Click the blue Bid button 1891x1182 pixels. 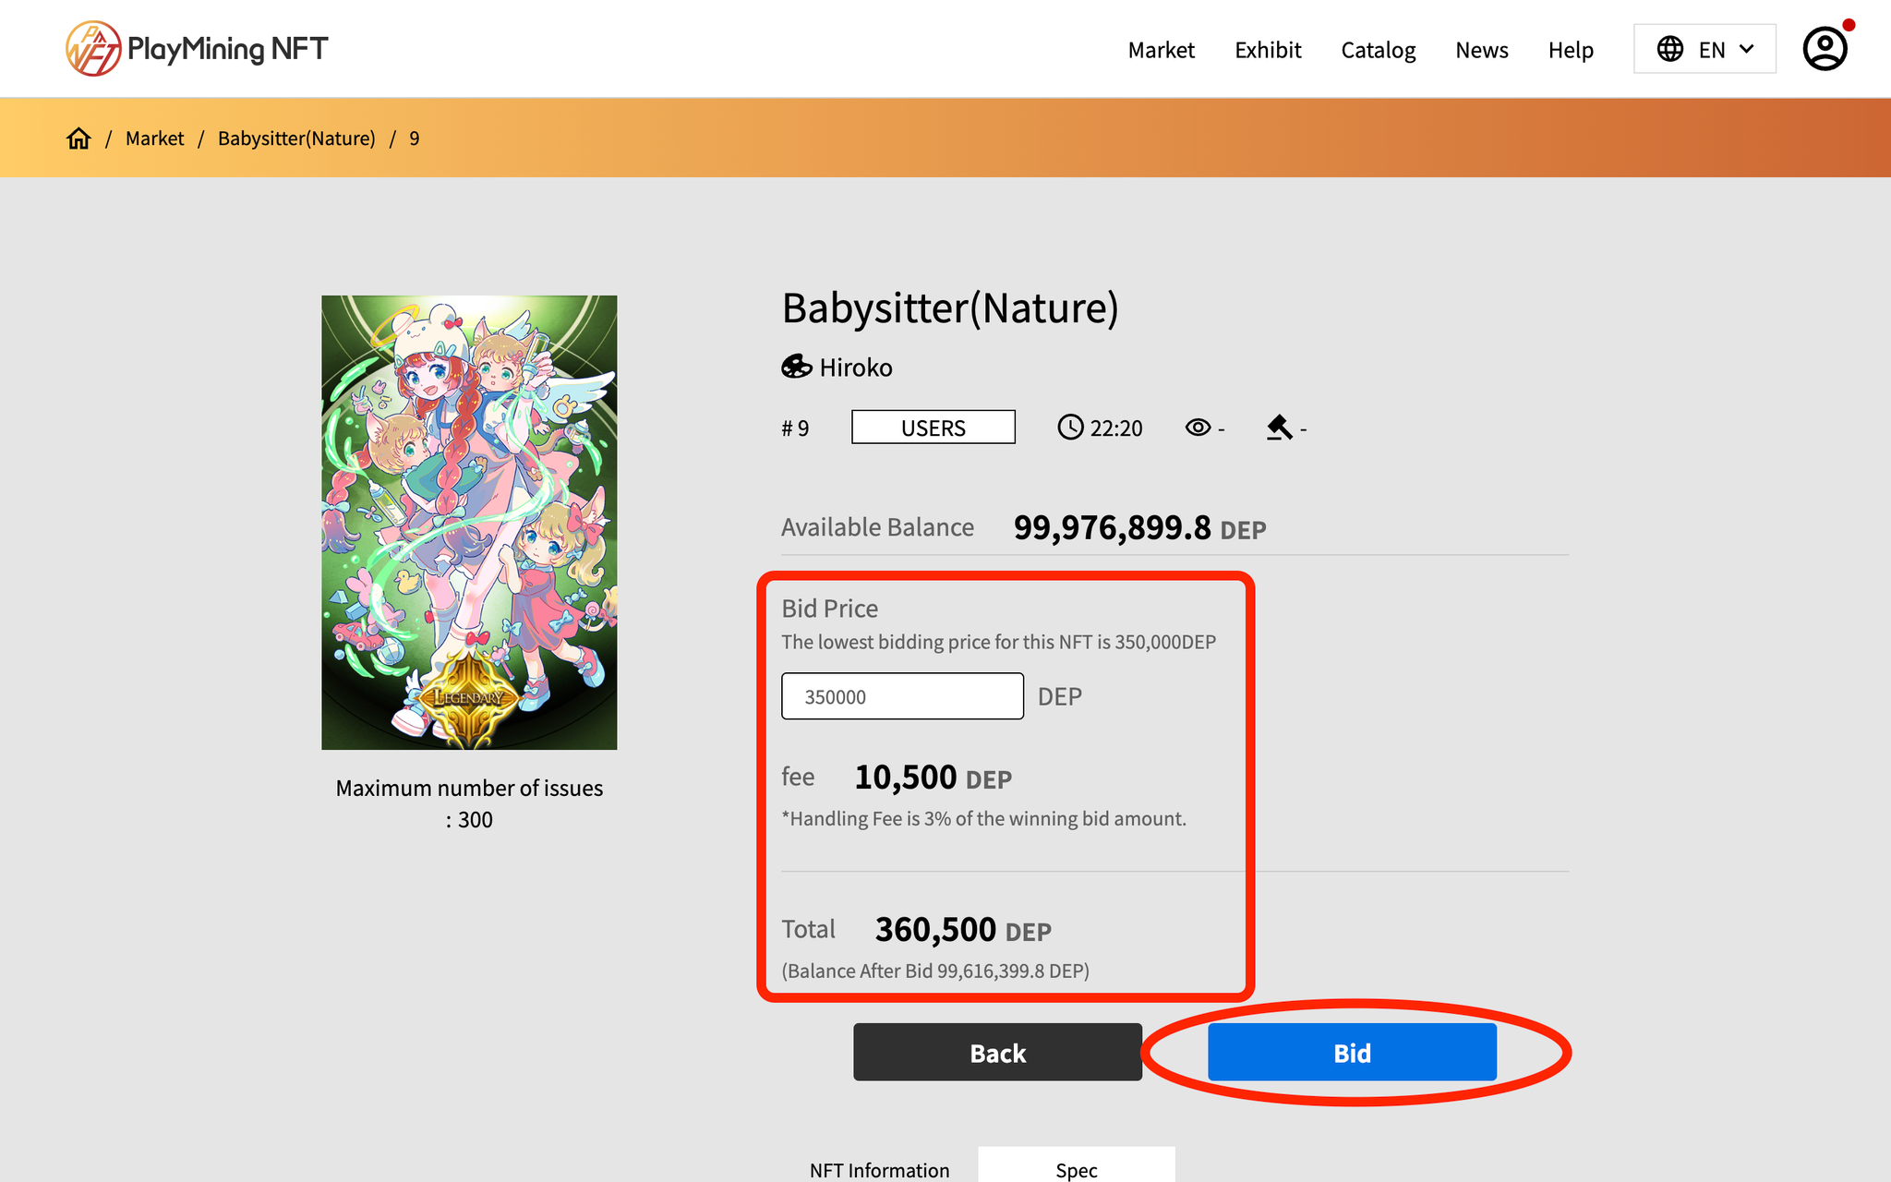pos(1352,1052)
